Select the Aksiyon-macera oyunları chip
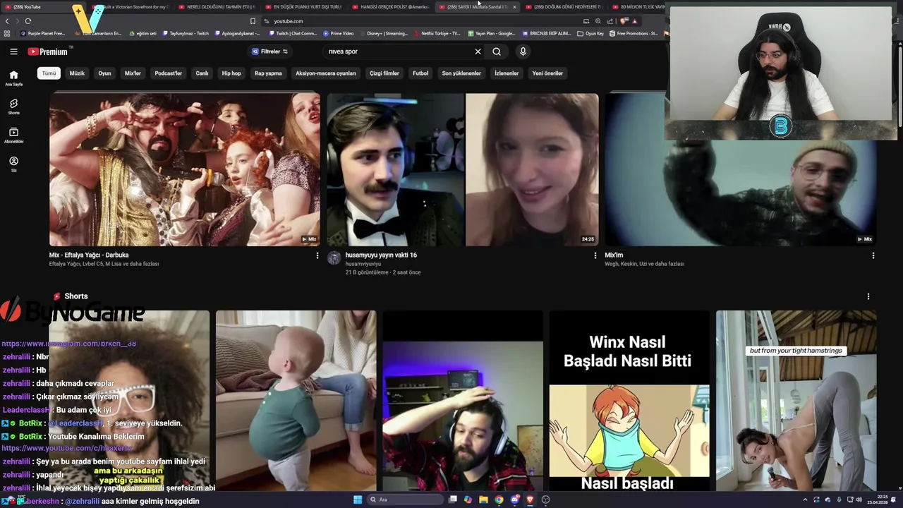Viewport: 903px width, 508px height. click(325, 73)
